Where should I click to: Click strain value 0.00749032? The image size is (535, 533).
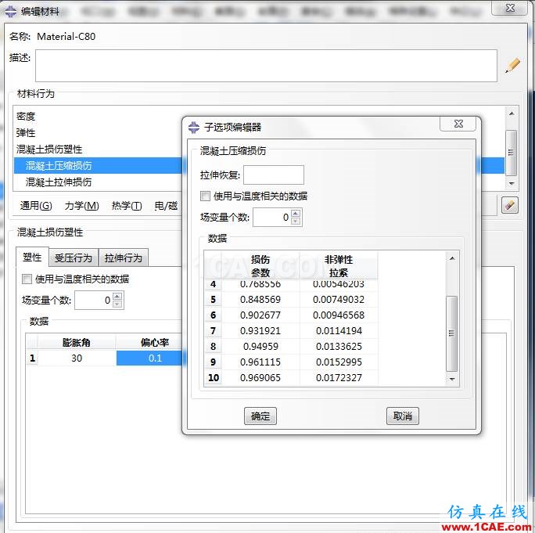pyautogui.click(x=339, y=300)
